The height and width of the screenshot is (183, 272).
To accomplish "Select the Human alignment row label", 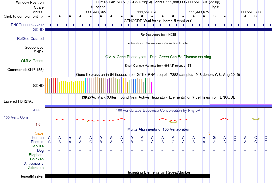I will (38, 137).
